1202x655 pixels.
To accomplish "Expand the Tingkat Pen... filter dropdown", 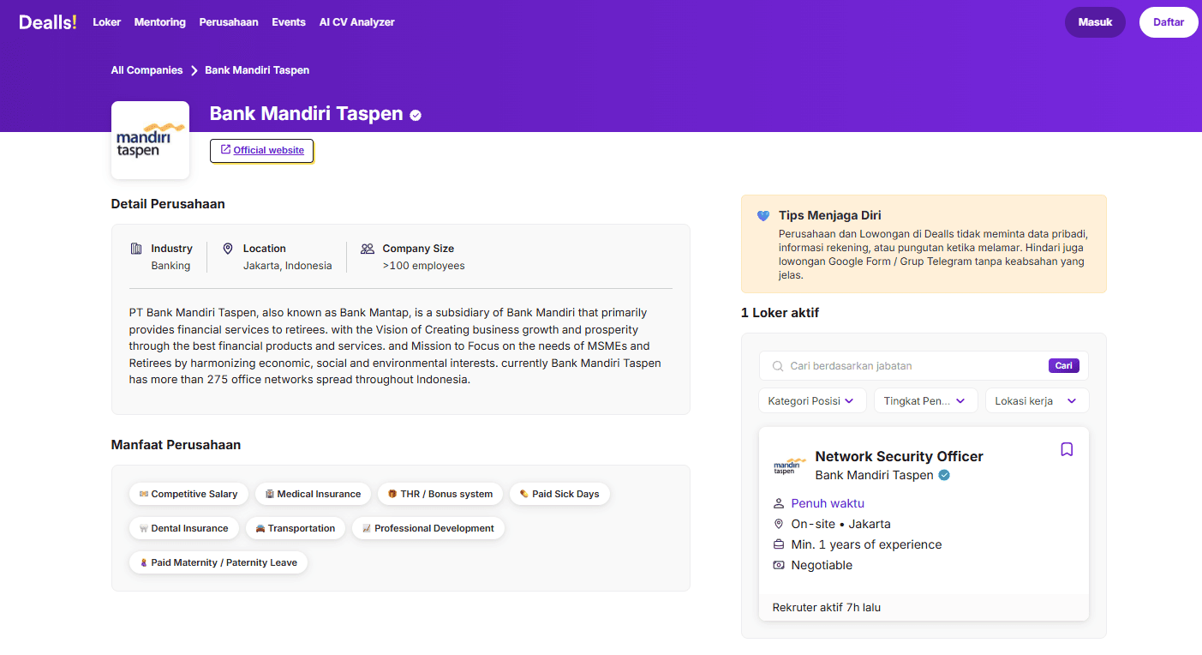I will click(925, 400).
